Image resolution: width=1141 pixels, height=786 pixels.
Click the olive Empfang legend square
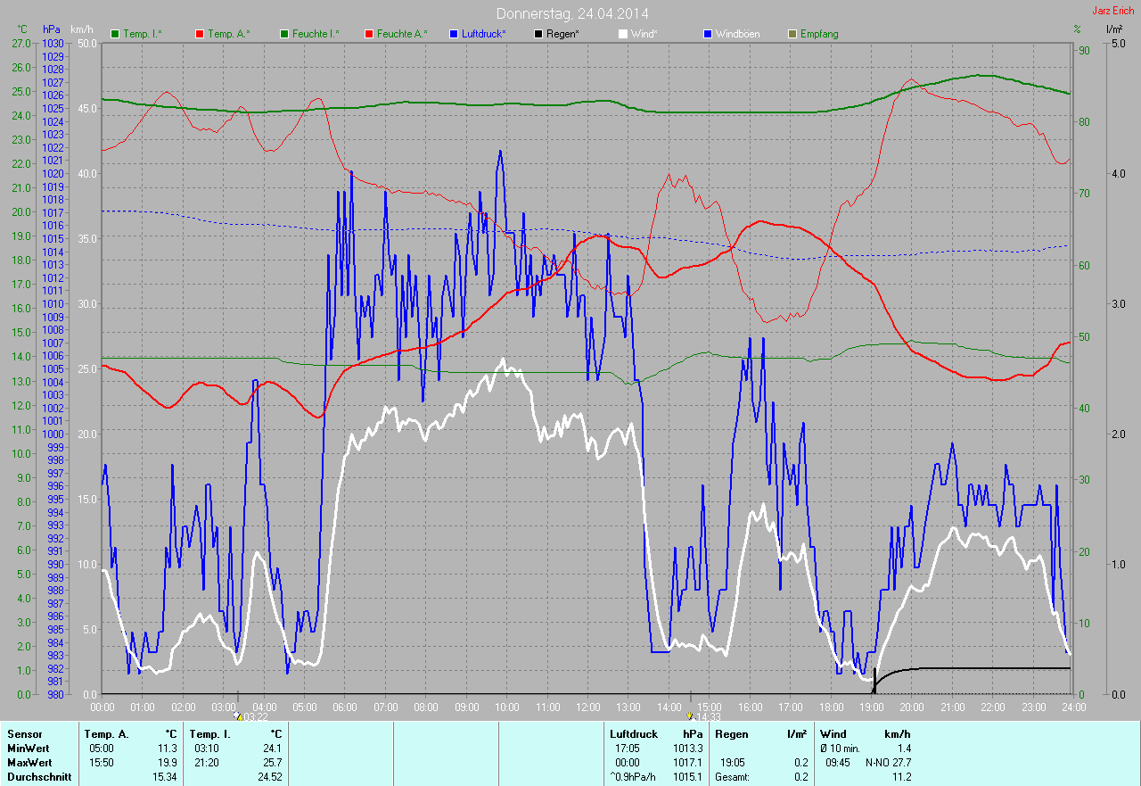tap(793, 34)
